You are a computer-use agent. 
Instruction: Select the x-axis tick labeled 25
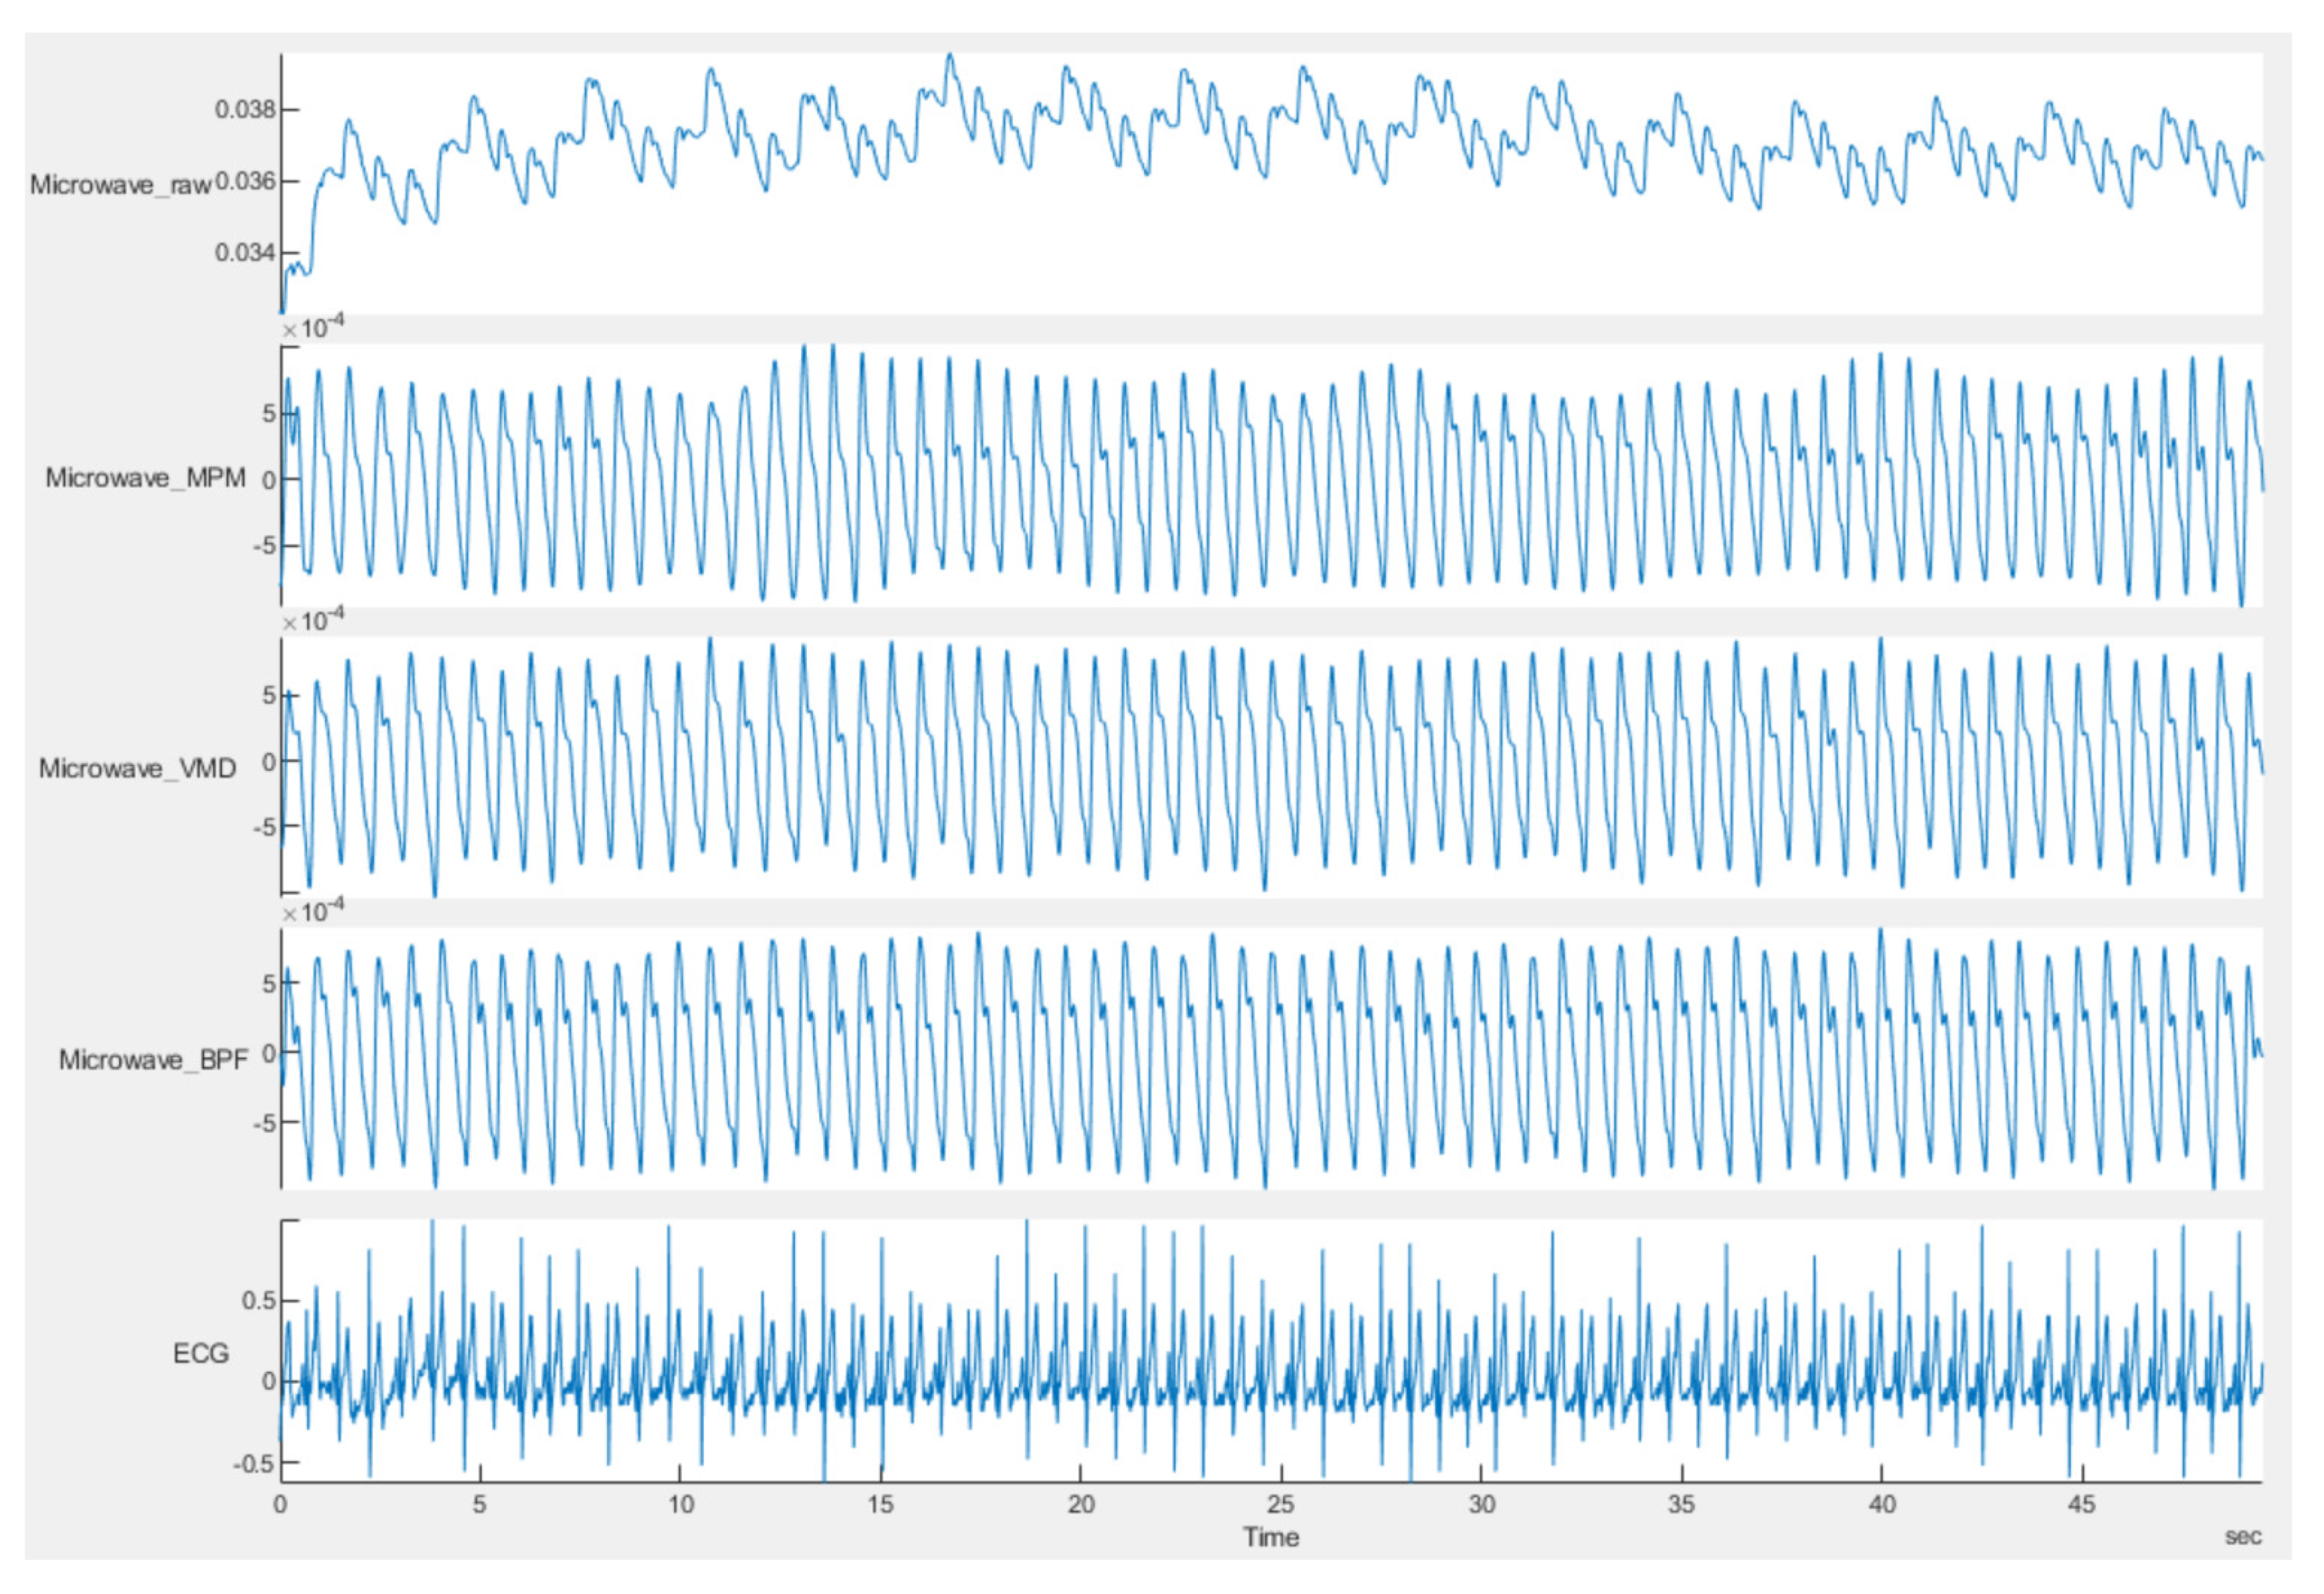1281,1504
